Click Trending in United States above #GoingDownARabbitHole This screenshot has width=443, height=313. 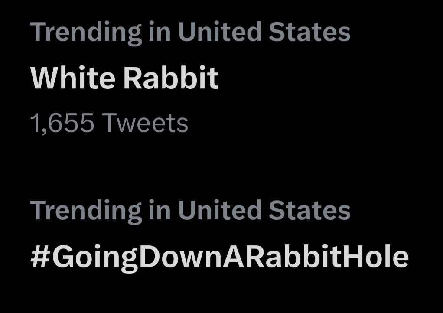pyautogui.click(x=190, y=210)
